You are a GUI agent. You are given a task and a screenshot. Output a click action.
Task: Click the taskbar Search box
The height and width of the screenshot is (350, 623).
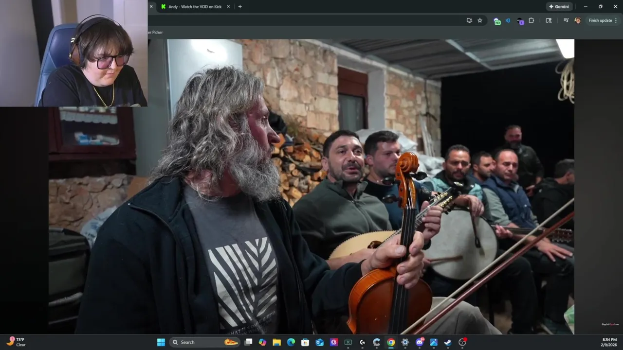click(x=205, y=342)
